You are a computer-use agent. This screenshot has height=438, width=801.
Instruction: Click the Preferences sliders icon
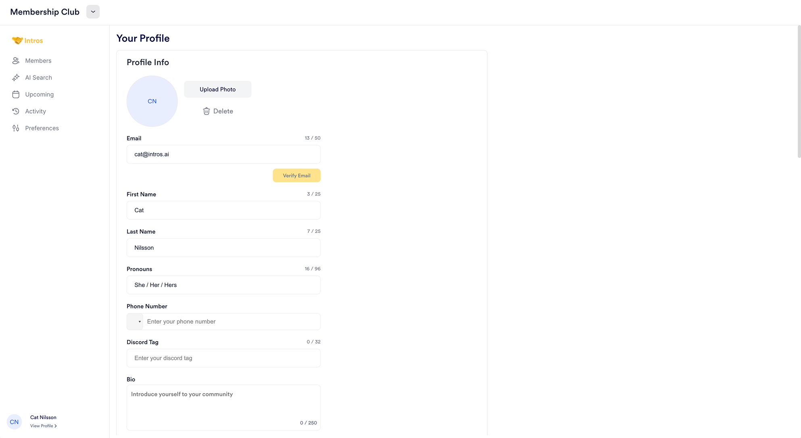(x=16, y=128)
